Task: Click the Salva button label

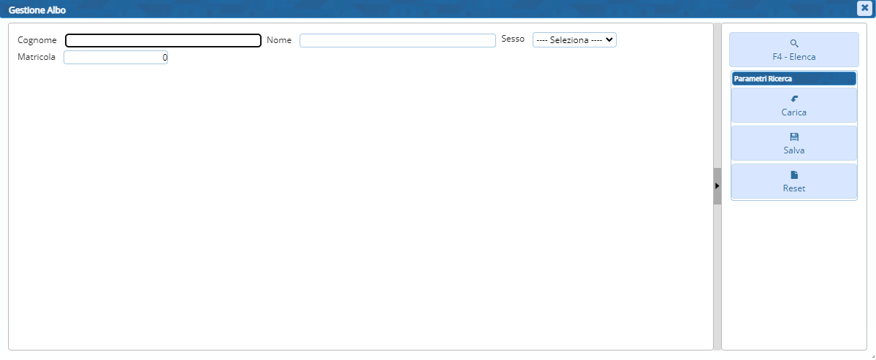Action: [793, 150]
